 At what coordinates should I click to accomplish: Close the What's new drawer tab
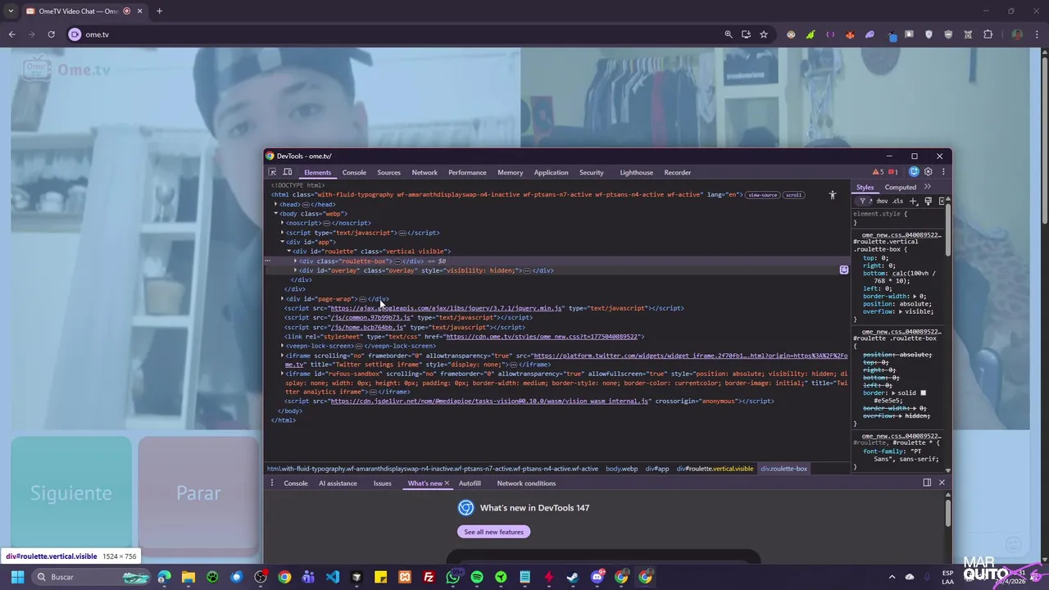pos(447,483)
